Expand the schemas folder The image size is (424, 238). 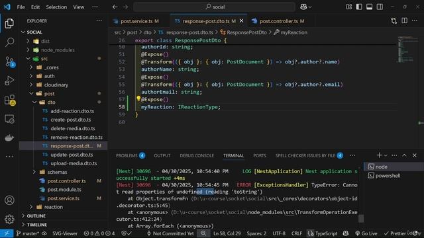34,172
